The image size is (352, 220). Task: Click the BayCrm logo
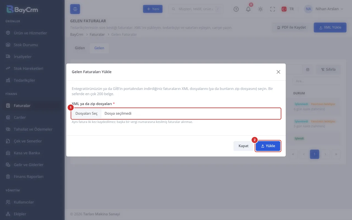click(22, 10)
